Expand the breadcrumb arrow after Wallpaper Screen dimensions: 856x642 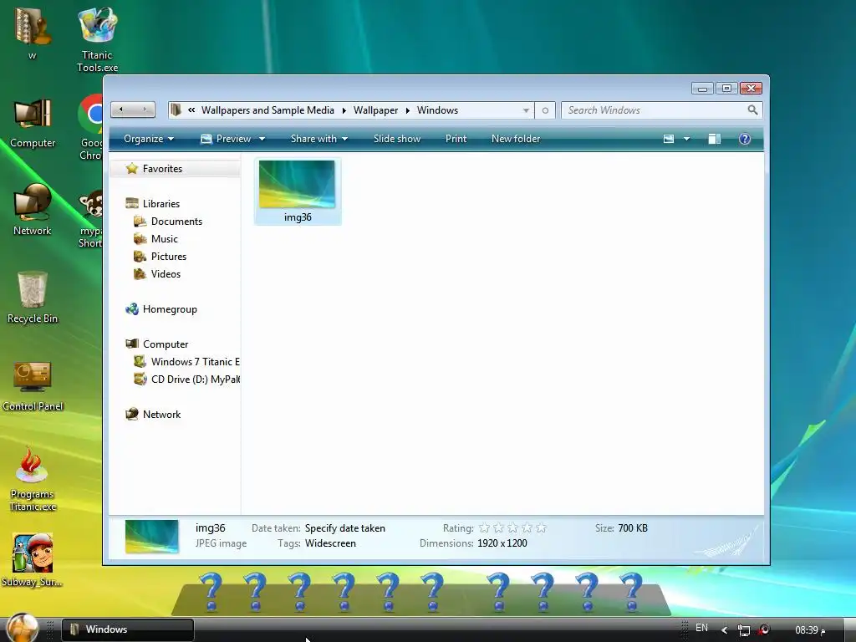tap(407, 110)
